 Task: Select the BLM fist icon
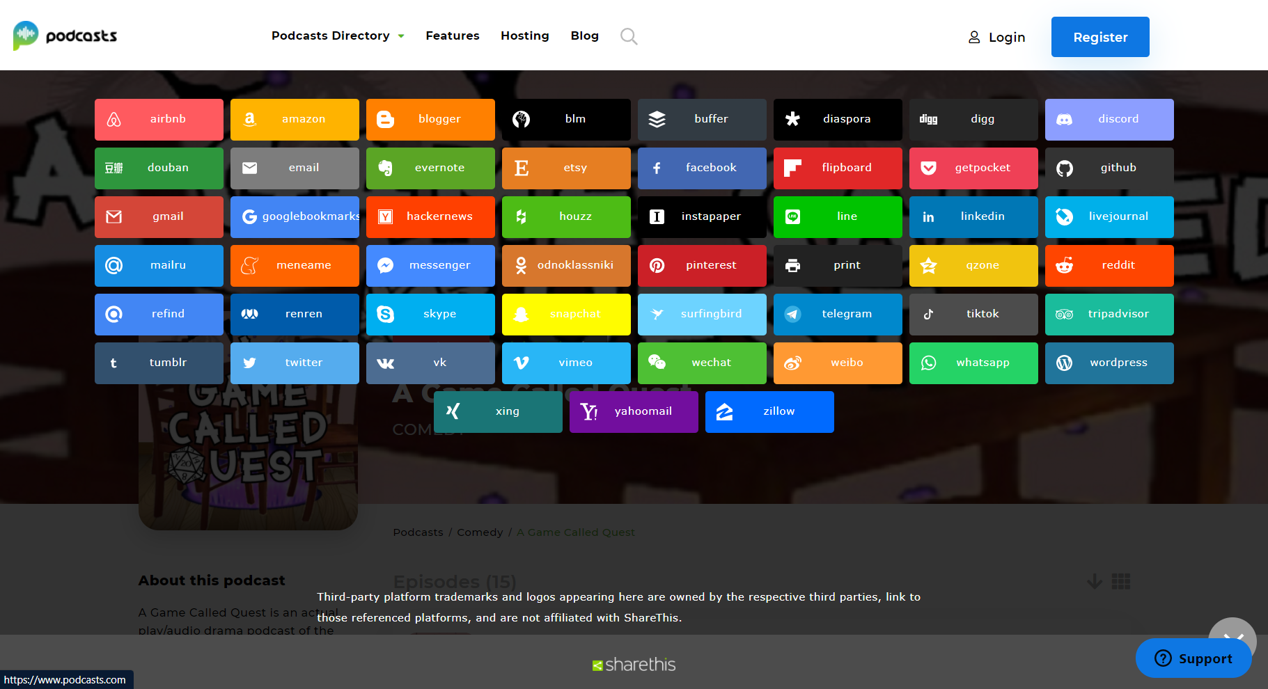tap(522, 120)
